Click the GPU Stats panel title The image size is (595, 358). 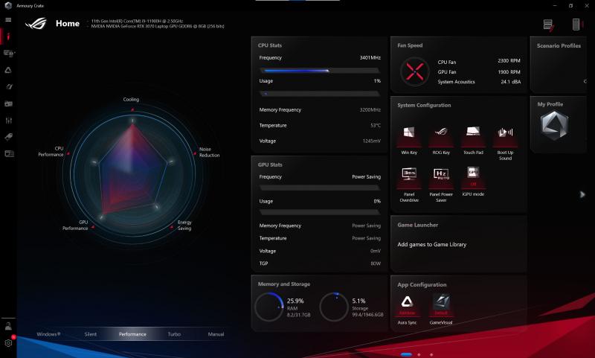(x=270, y=164)
